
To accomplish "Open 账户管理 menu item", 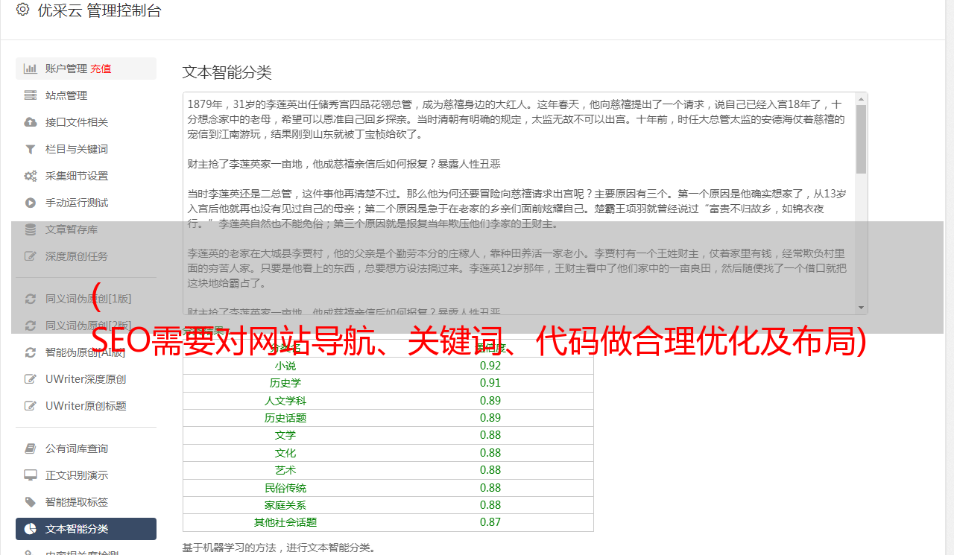I will (x=86, y=69).
